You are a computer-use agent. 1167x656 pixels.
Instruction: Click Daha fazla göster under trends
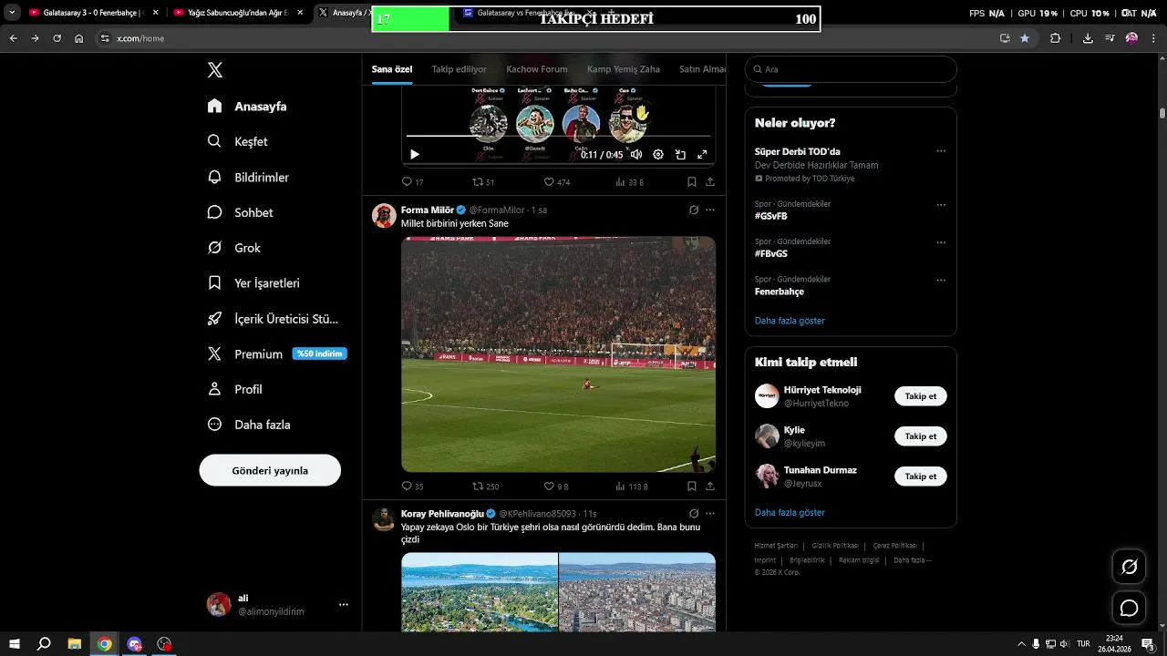click(790, 321)
